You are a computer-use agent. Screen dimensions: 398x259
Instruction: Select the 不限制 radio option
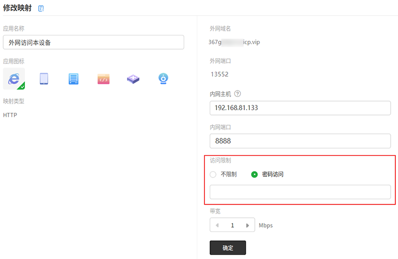coord(213,174)
